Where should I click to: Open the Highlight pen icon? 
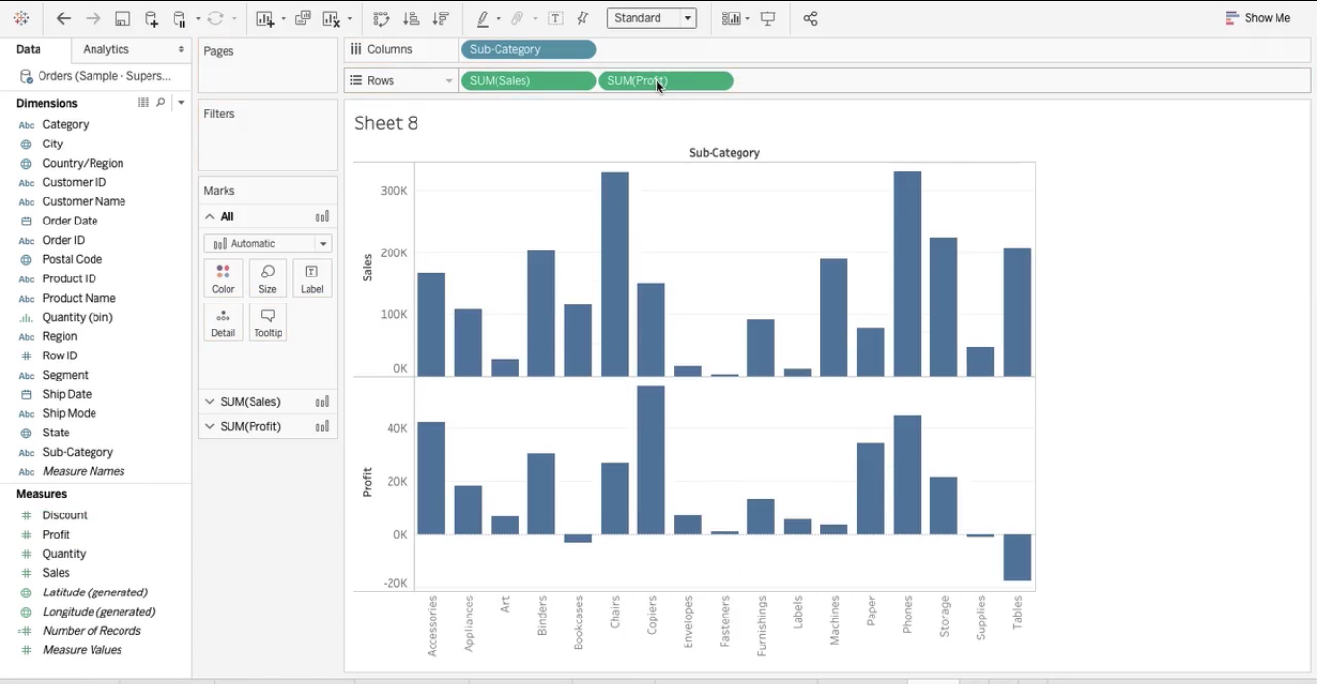pos(483,17)
